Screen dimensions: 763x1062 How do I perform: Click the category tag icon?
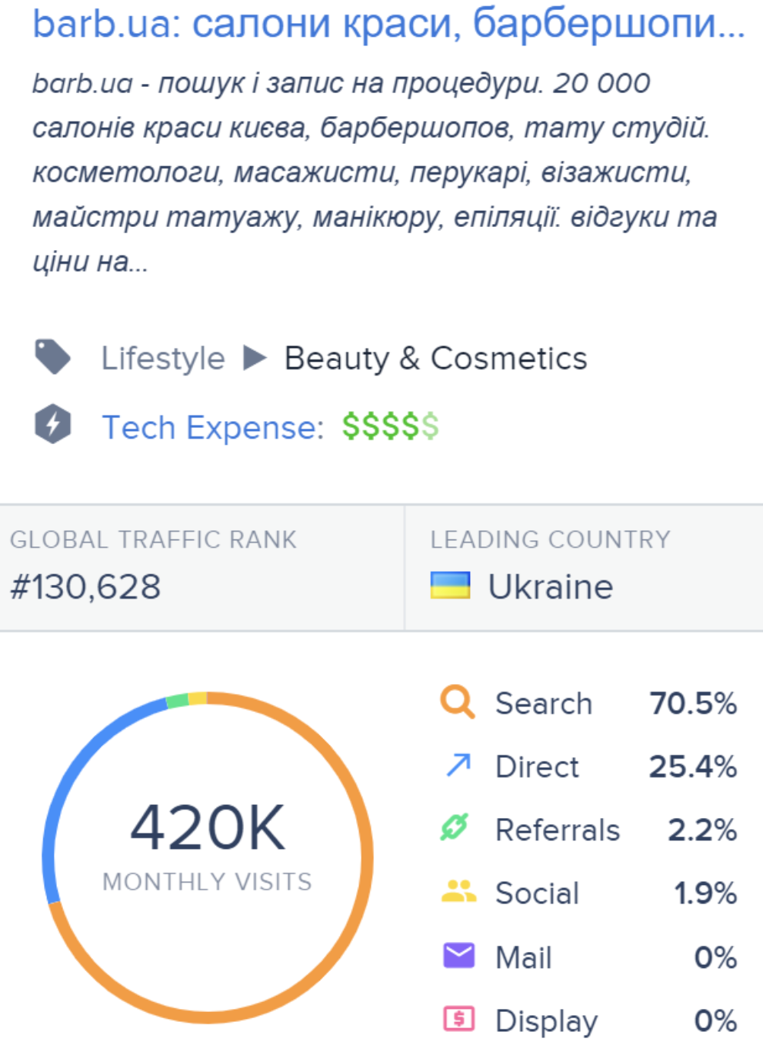click(52, 357)
